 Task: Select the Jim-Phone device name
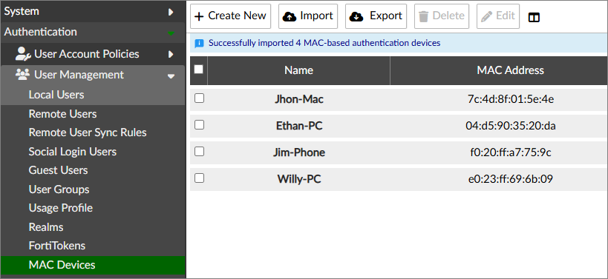(299, 152)
